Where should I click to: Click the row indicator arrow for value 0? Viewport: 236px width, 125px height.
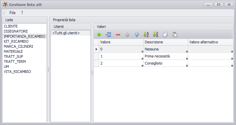point(96,49)
